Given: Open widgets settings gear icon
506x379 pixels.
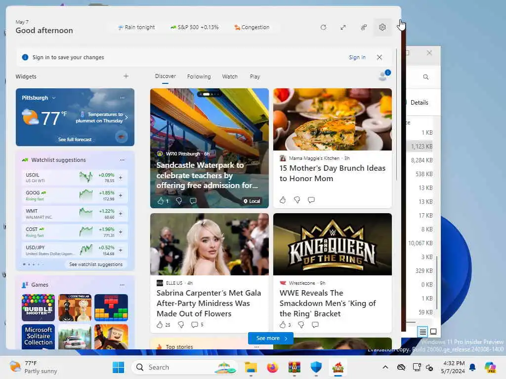Looking at the screenshot, I should pos(382,28).
